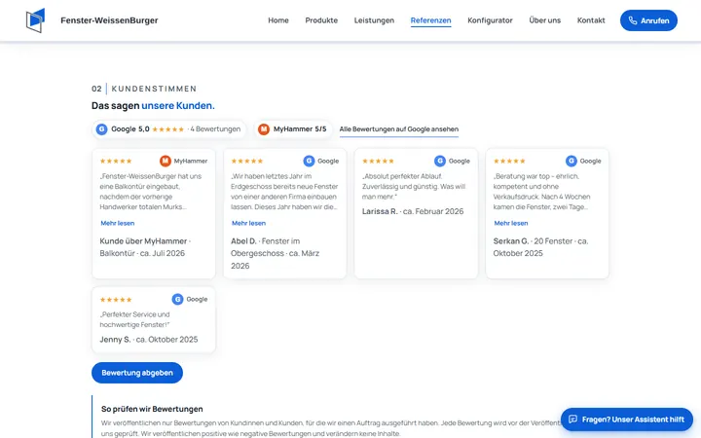The width and height of the screenshot is (701, 438).
Task: Open the Kontakt page
Action: pos(591,20)
